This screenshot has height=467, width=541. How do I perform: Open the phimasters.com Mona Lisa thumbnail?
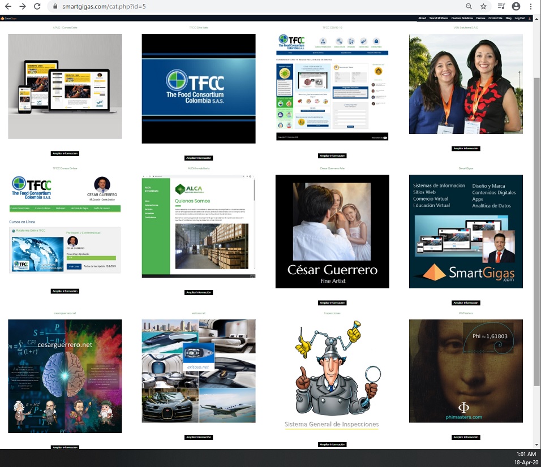pos(466,371)
